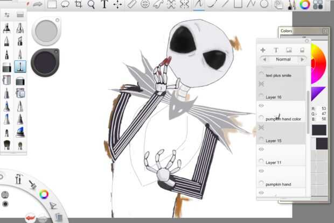Open the lagoon brushes icon
Image resolution: width=334 pixels, height=223 pixels.
click(32, 184)
